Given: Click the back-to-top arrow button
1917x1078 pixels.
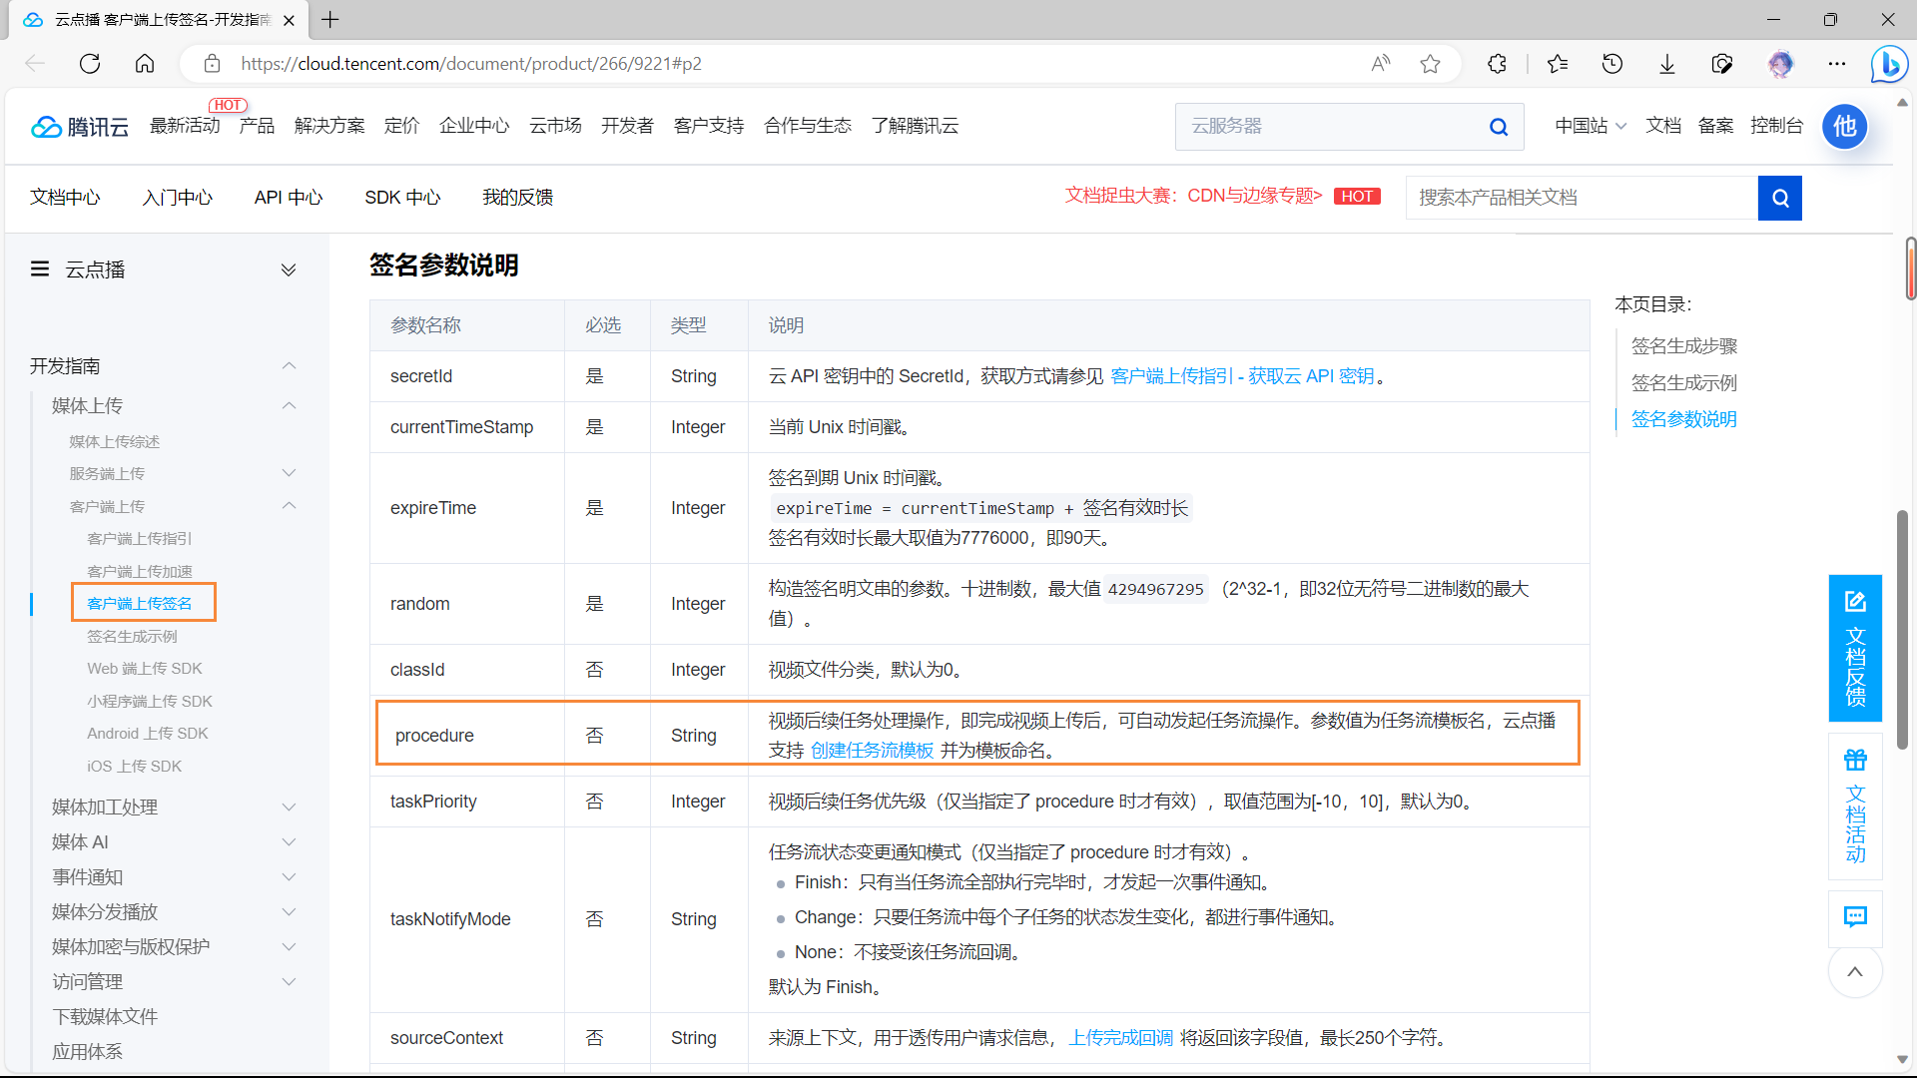Looking at the screenshot, I should [x=1854, y=972].
